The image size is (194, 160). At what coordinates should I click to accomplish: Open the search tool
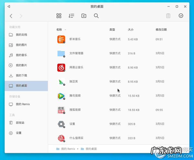[x=96, y=16]
